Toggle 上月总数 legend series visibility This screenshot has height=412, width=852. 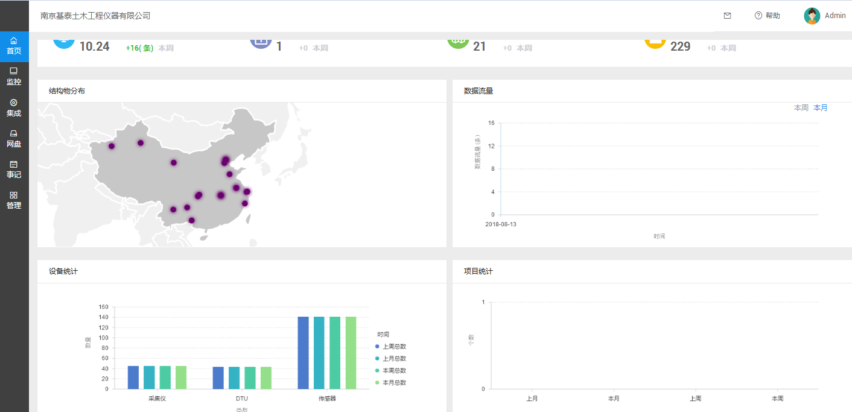394,358
